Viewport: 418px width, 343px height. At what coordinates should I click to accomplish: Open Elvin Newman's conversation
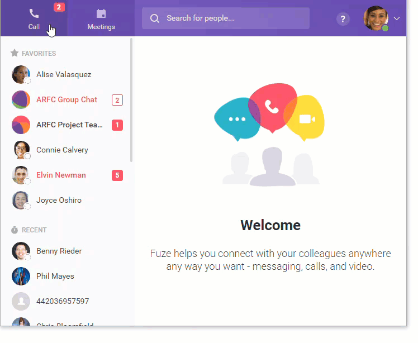(x=66, y=175)
